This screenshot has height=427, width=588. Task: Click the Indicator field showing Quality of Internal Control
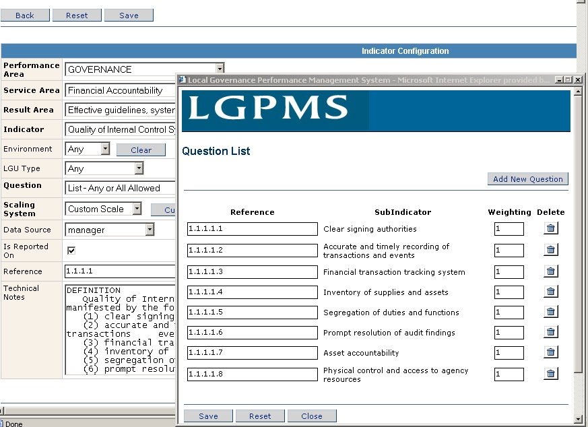(120, 129)
